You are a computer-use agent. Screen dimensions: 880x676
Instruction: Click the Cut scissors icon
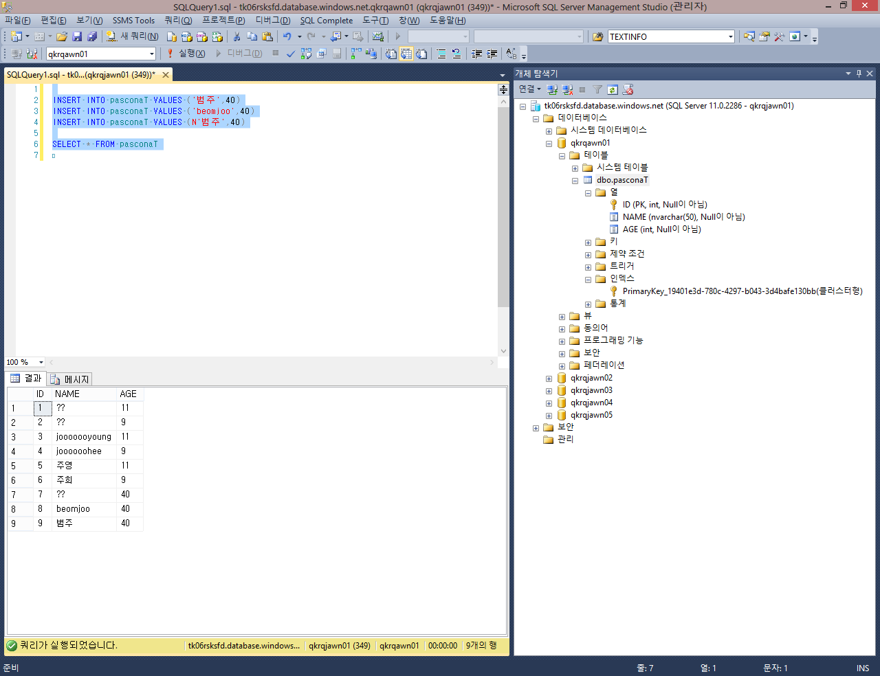pyautogui.click(x=236, y=36)
